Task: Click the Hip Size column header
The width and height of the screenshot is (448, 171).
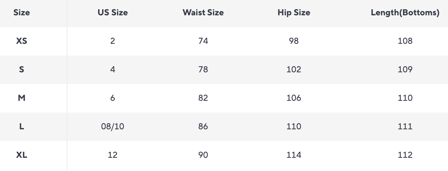Action: 294,13
